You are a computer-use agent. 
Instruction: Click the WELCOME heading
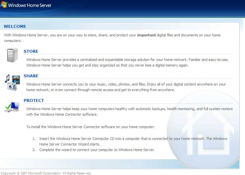(x=15, y=27)
